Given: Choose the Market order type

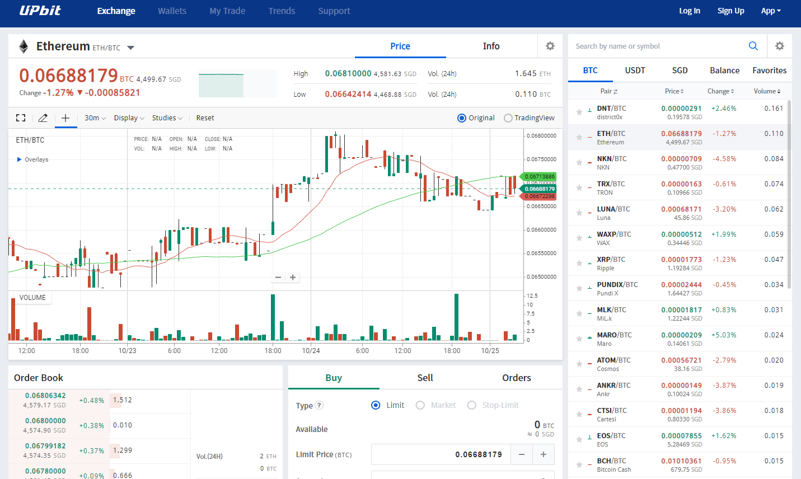Looking at the screenshot, I should [x=420, y=405].
